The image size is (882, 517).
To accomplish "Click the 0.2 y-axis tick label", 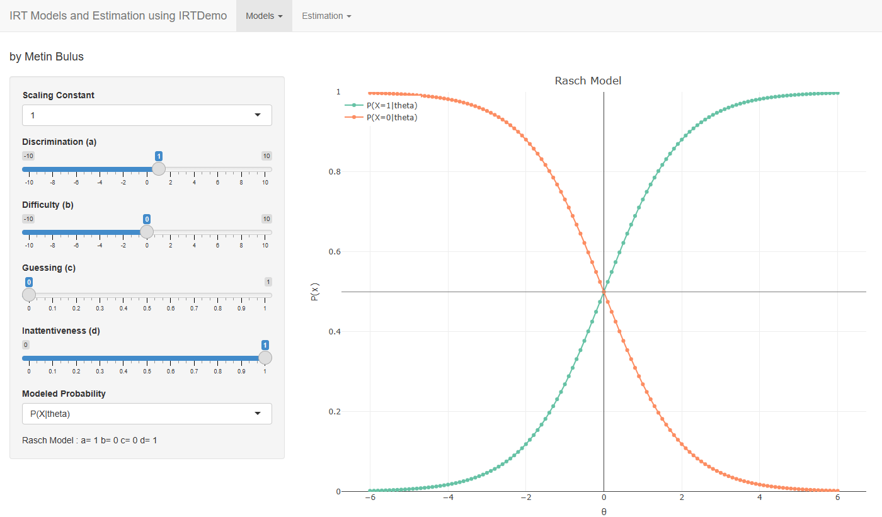I will click(335, 411).
